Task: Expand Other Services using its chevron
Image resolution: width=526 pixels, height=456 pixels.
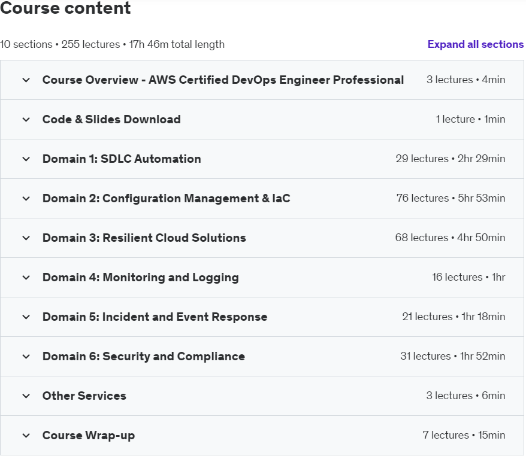Action: click(x=26, y=396)
